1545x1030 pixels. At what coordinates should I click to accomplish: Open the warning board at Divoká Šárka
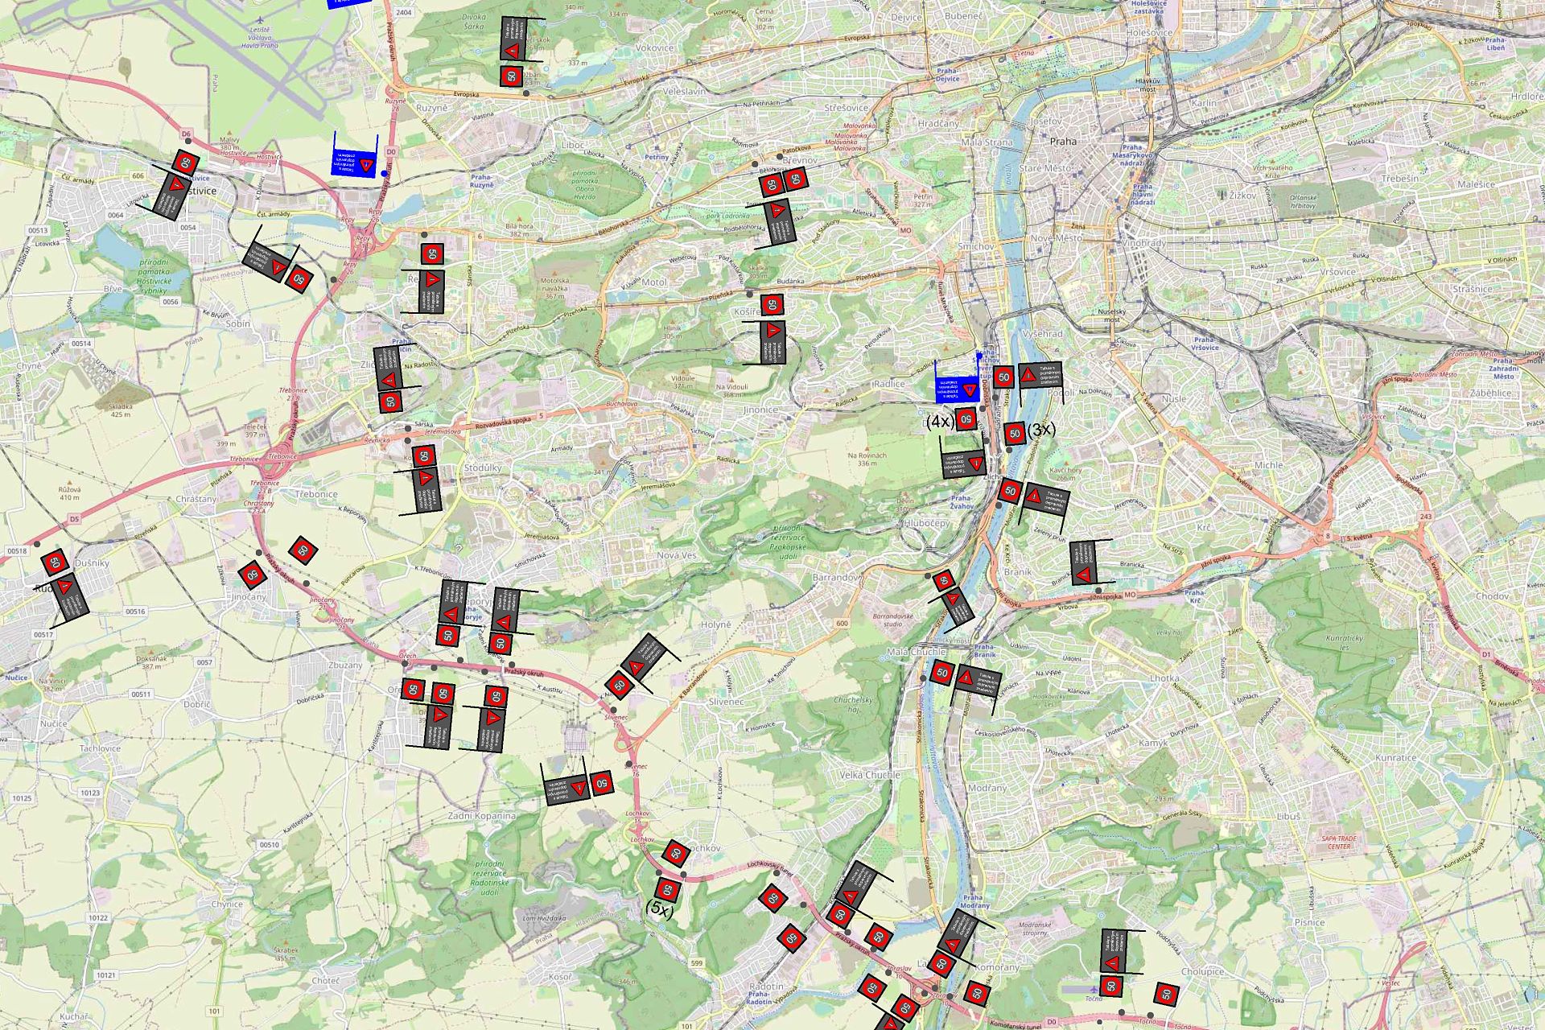click(x=513, y=39)
